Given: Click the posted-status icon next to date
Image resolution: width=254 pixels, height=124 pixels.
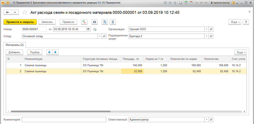Looking at the screenshot, I should pyautogui.click(x=95, y=29).
